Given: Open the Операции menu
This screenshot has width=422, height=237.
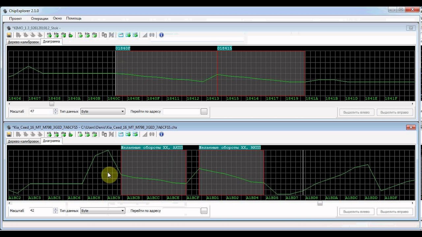Looking at the screenshot, I should tap(40, 18).
